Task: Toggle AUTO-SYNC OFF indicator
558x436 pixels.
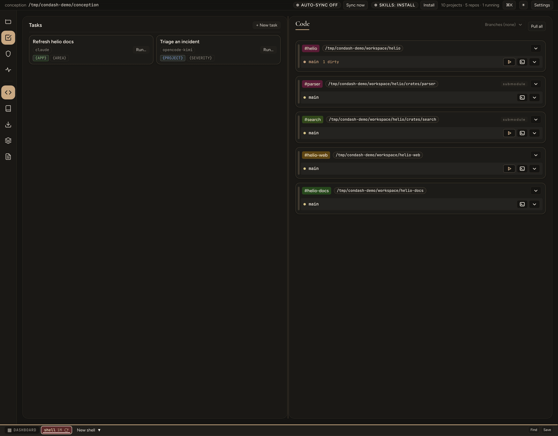Action: pyautogui.click(x=317, y=5)
